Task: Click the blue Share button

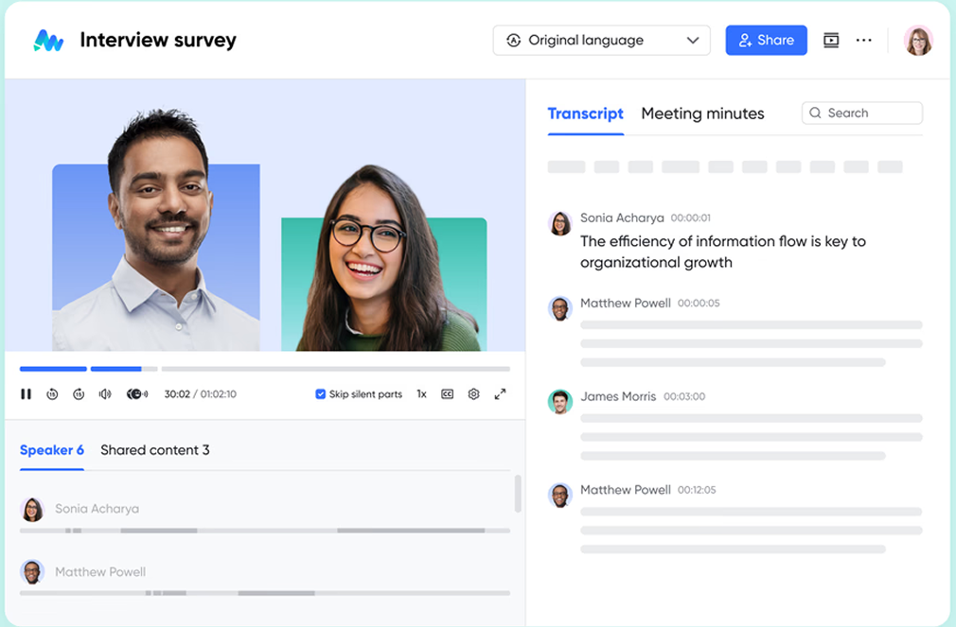Action: 766,41
